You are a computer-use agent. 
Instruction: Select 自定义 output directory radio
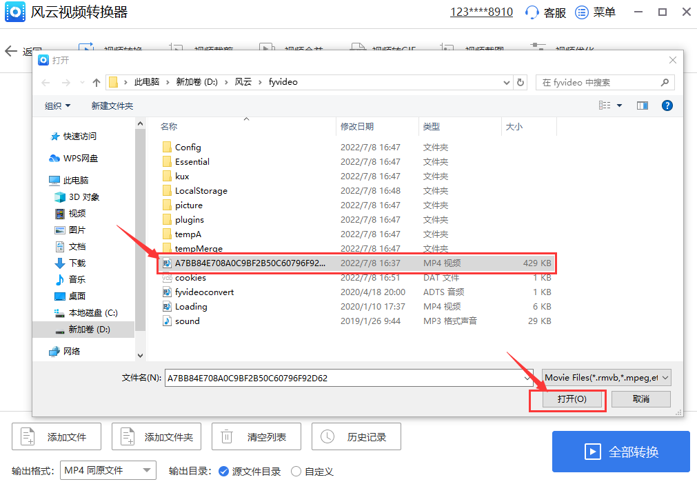click(x=296, y=471)
